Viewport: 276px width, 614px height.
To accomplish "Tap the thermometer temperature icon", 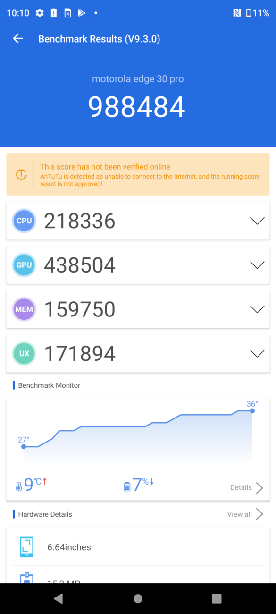I will coord(19,486).
